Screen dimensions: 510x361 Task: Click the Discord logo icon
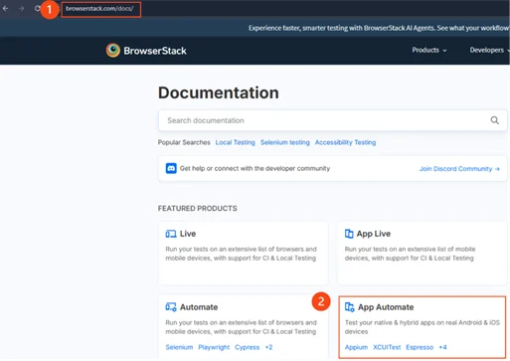pos(171,168)
